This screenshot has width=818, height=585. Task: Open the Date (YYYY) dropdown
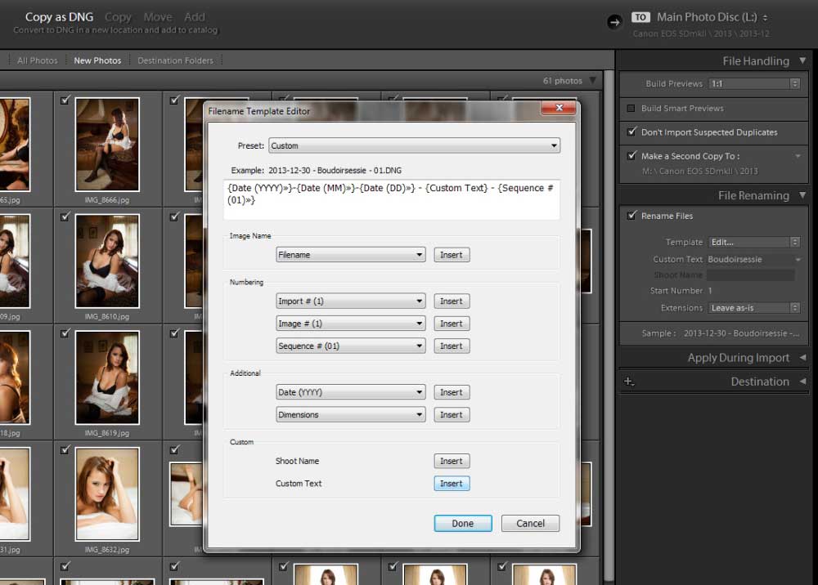(351, 392)
